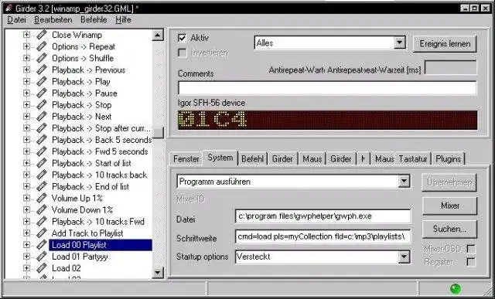This screenshot has height=299, width=495.
Task: Select the Volume Down 1% tree row
Action: tap(82, 209)
